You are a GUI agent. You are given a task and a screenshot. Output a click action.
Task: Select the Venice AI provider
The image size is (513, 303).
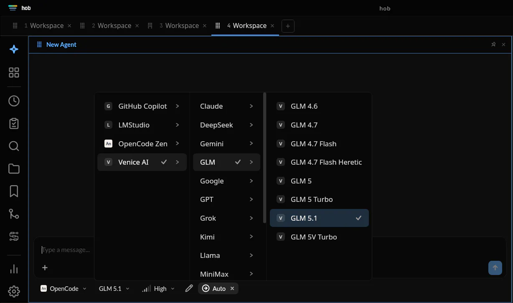pyautogui.click(x=142, y=162)
